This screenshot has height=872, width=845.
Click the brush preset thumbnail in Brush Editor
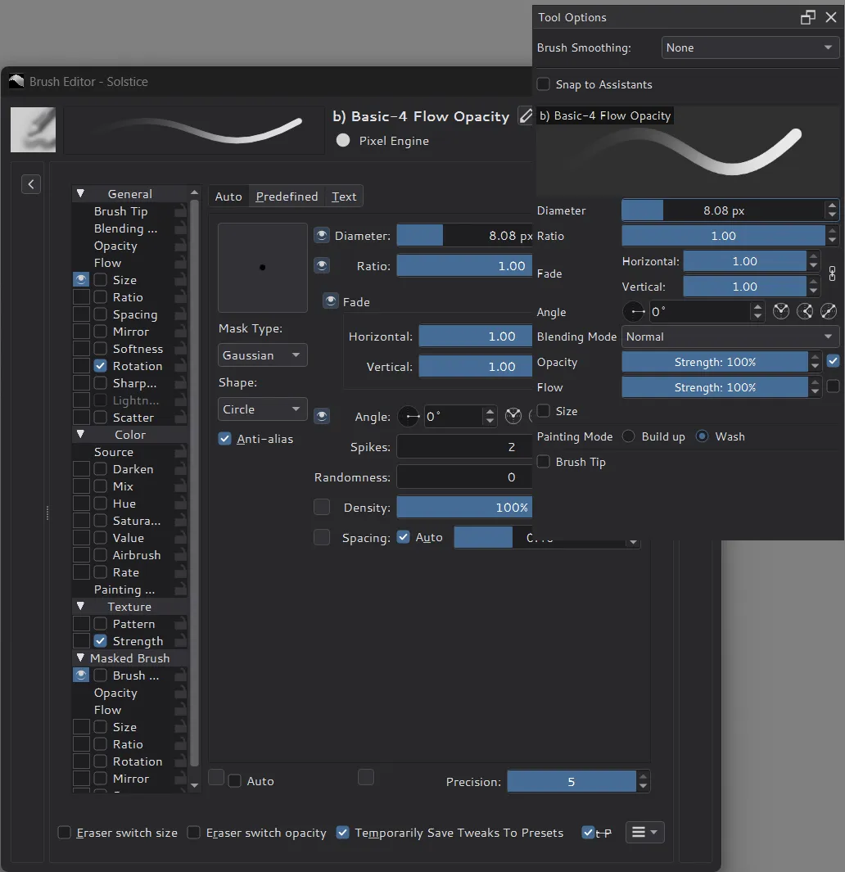pos(33,129)
